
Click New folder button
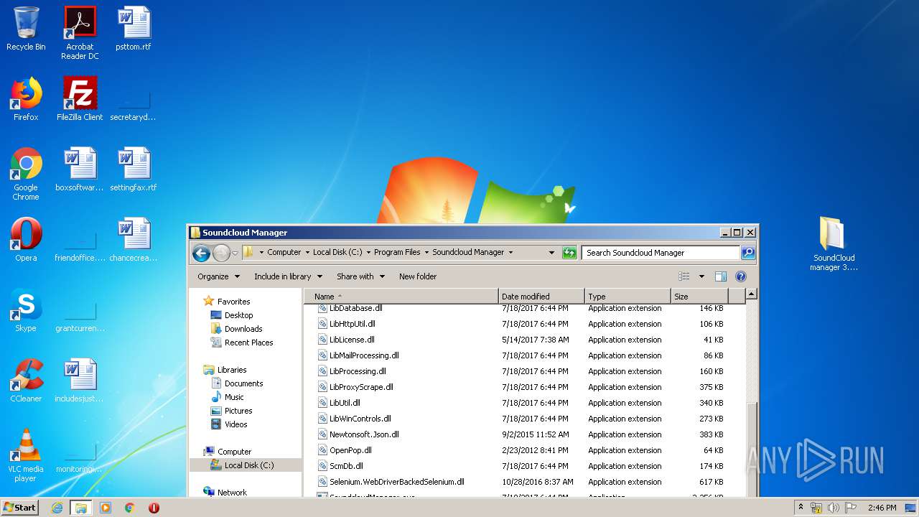click(418, 276)
